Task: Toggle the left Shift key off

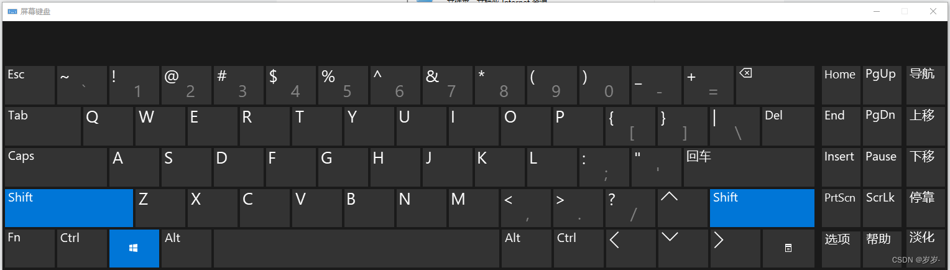Action: (x=68, y=208)
